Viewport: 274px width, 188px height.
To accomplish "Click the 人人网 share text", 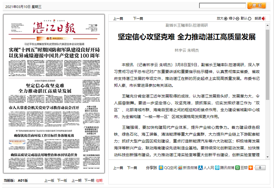I will pos(209,168).
